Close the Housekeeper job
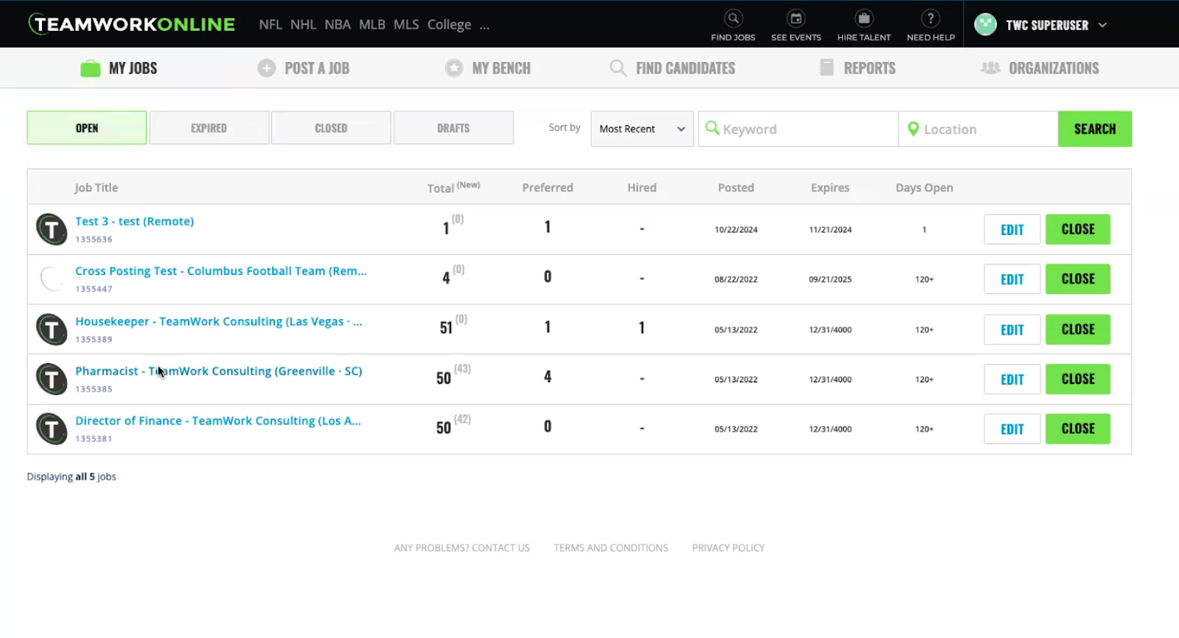The height and width of the screenshot is (638, 1179). click(x=1078, y=329)
